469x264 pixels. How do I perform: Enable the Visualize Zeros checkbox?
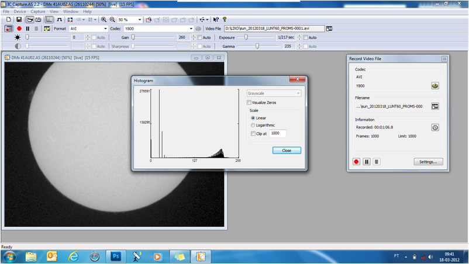click(x=249, y=103)
